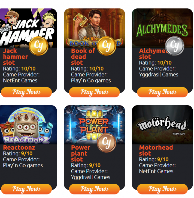Image resolution: width=194 pixels, height=198 pixels.
Task: Open the Alchymedes game artwork
Action: click(162, 28)
